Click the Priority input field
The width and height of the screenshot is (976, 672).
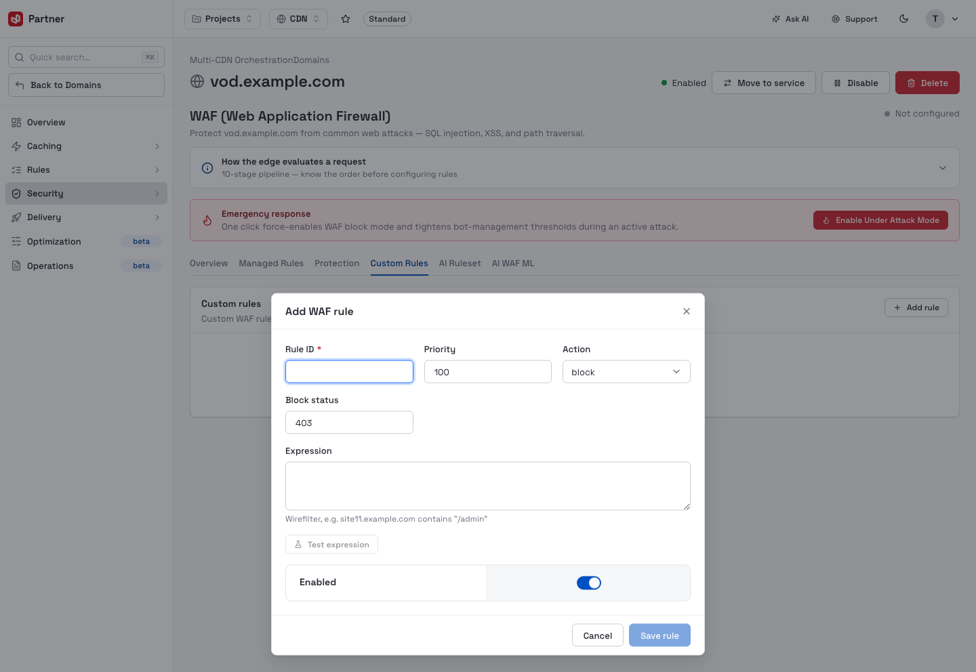pyautogui.click(x=488, y=372)
